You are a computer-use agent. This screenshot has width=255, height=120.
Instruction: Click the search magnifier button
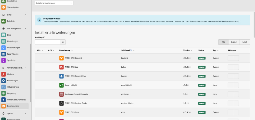click(x=63, y=42)
